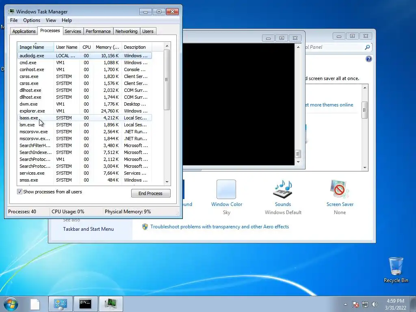Click the blank document icon in taskbar

[35, 304]
